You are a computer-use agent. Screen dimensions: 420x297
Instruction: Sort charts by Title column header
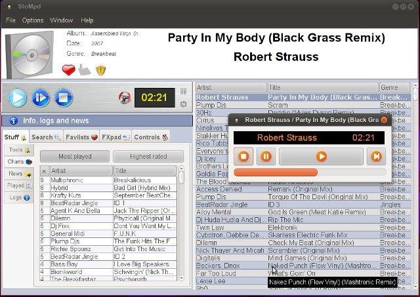[145, 170]
